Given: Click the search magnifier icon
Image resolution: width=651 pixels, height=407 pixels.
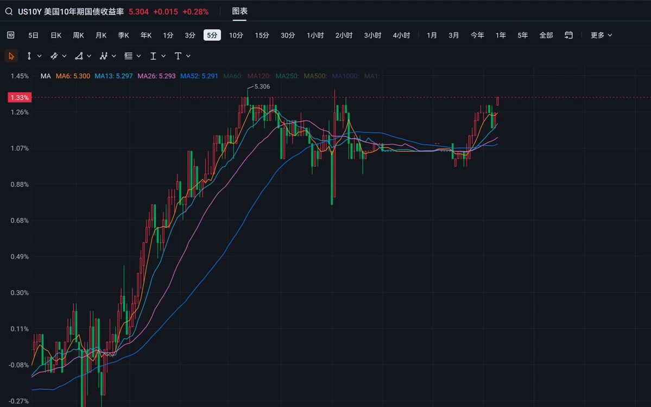Looking at the screenshot, I should [9, 11].
